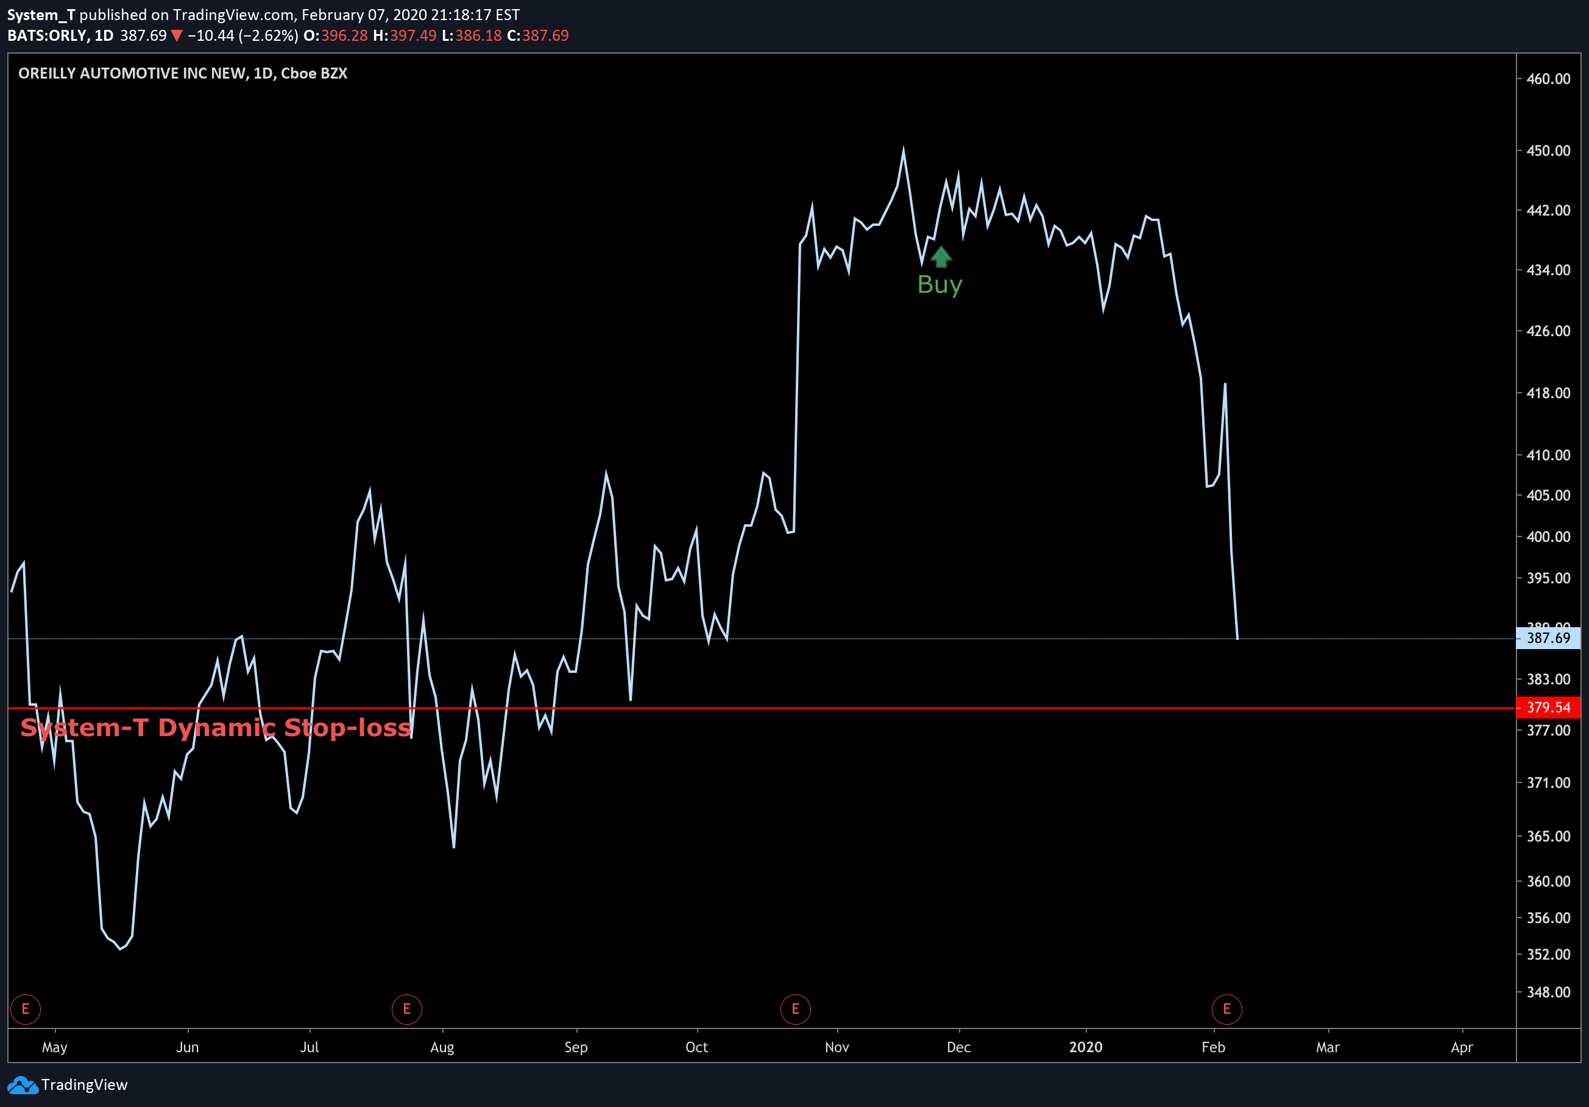Click the 'Sep' time axis label
The height and width of the screenshot is (1107, 1589).
coord(576,1047)
